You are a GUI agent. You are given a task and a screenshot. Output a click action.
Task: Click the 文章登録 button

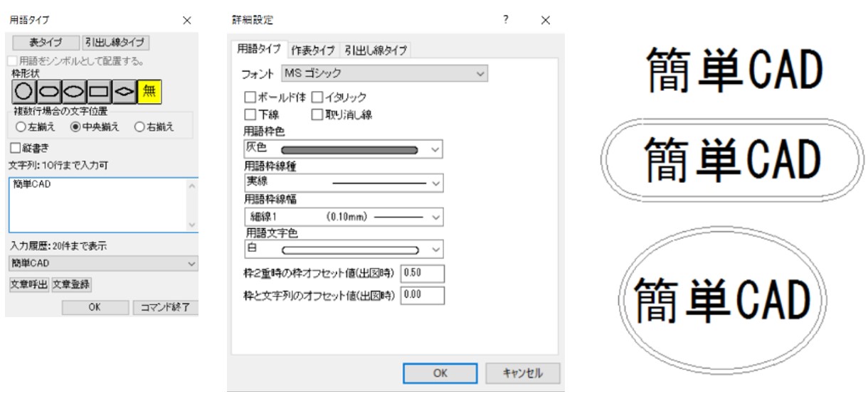tap(71, 284)
